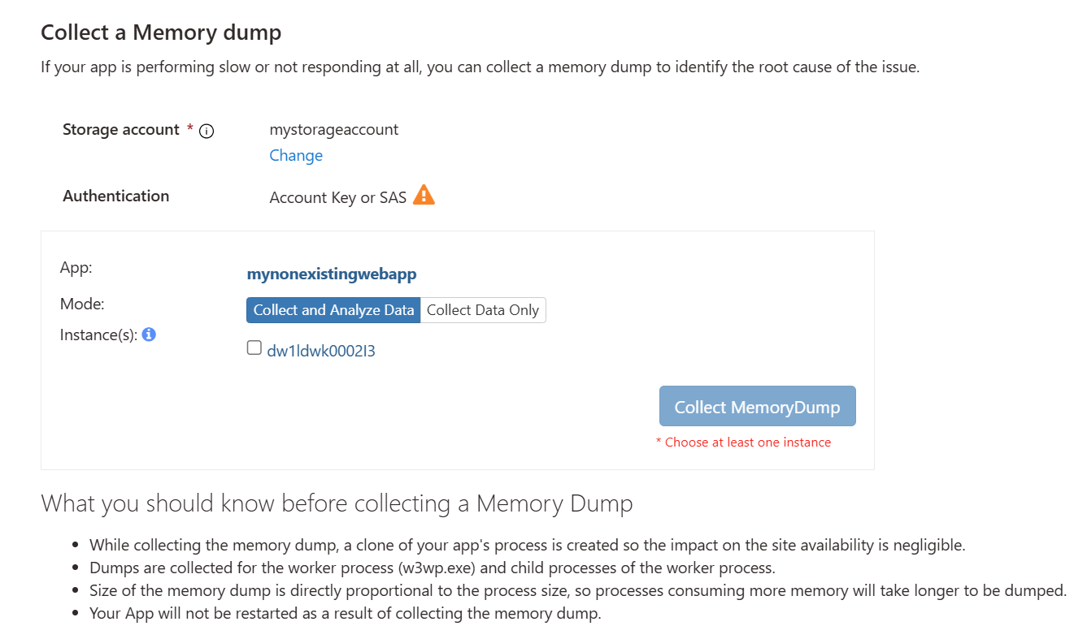Click the Account Key or SAS text
Image resolution: width=1074 pixels, height=639 pixels.
click(x=337, y=197)
